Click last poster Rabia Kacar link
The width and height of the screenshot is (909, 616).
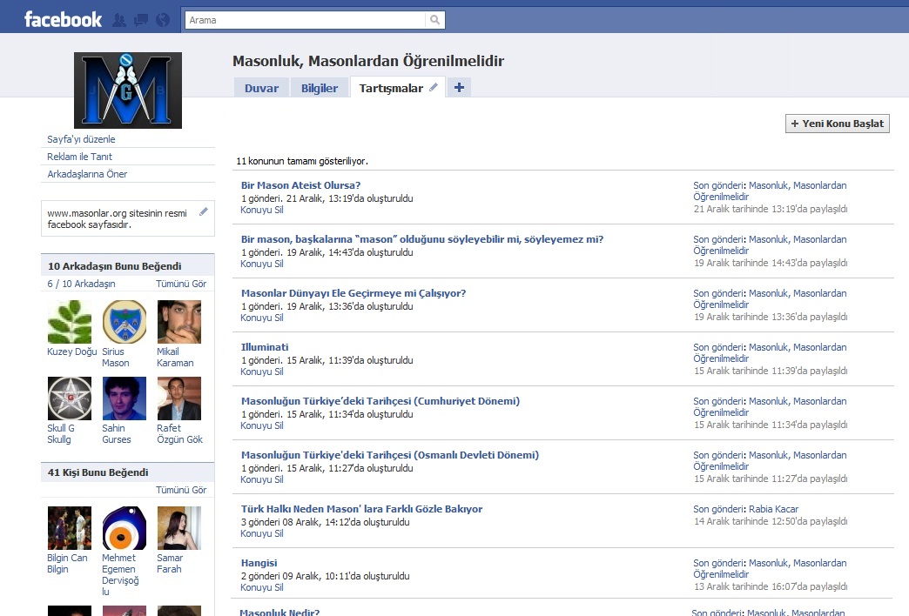[x=773, y=509]
